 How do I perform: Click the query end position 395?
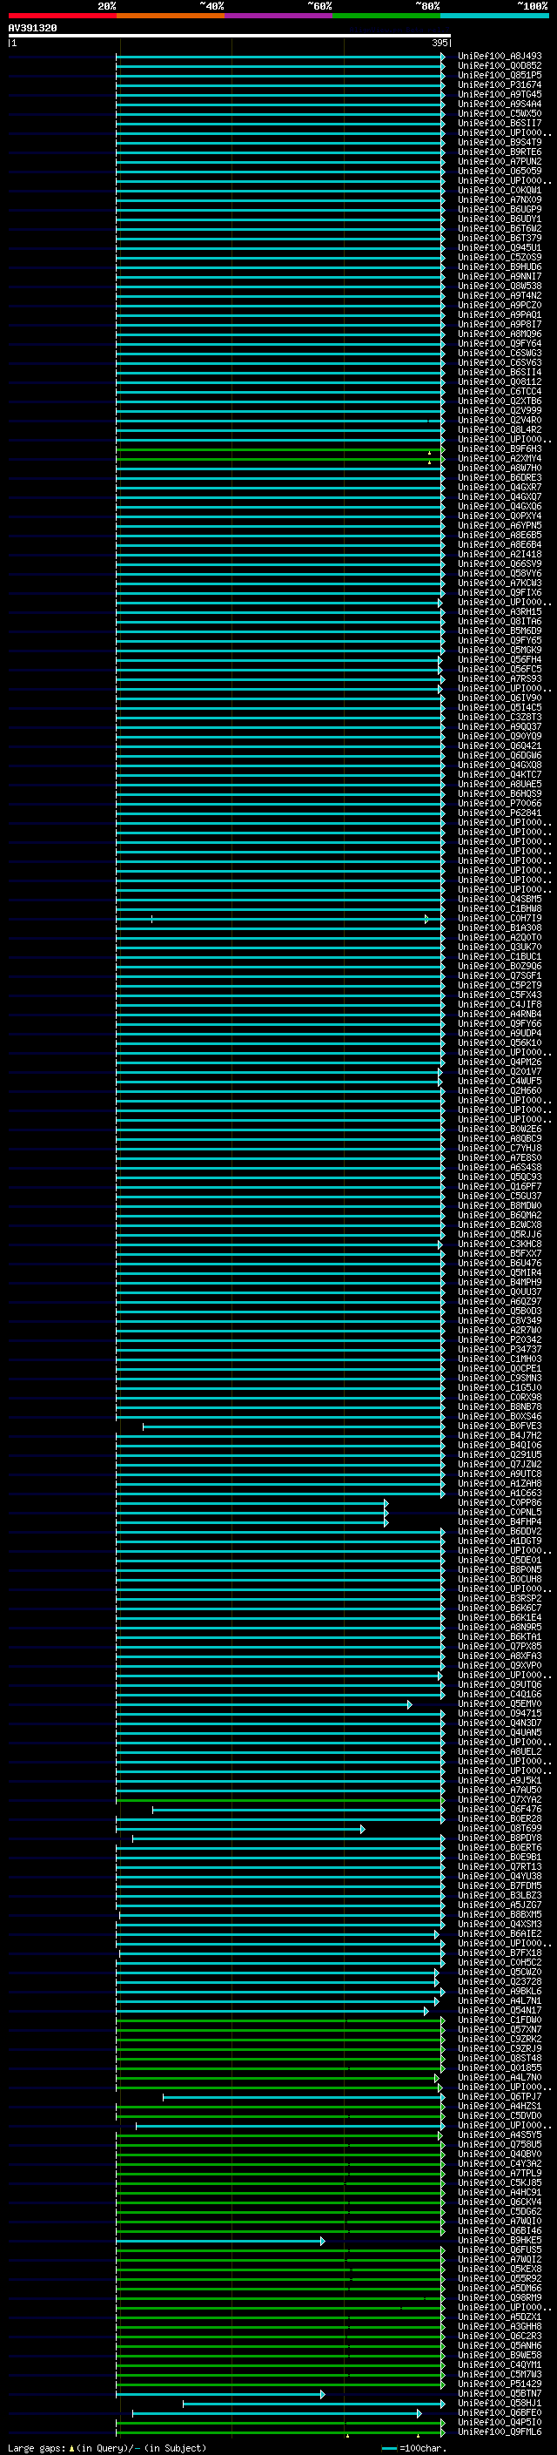click(x=440, y=43)
